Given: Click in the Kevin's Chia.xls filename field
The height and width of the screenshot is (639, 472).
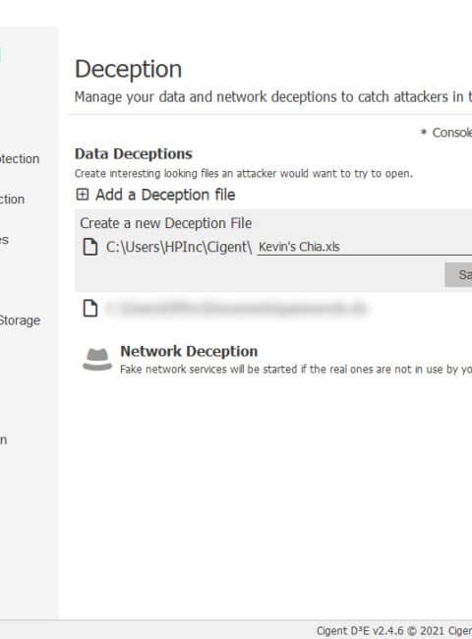Looking at the screenshot, I should 365,247.
